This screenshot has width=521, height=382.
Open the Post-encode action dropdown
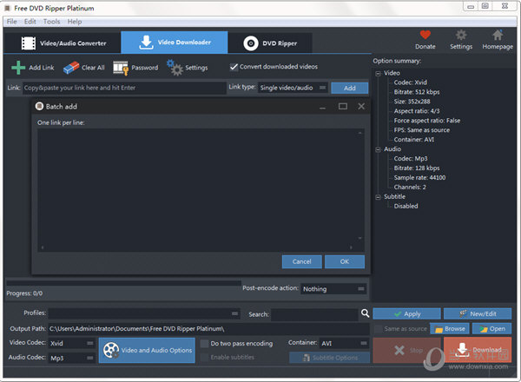click(333, 289)
